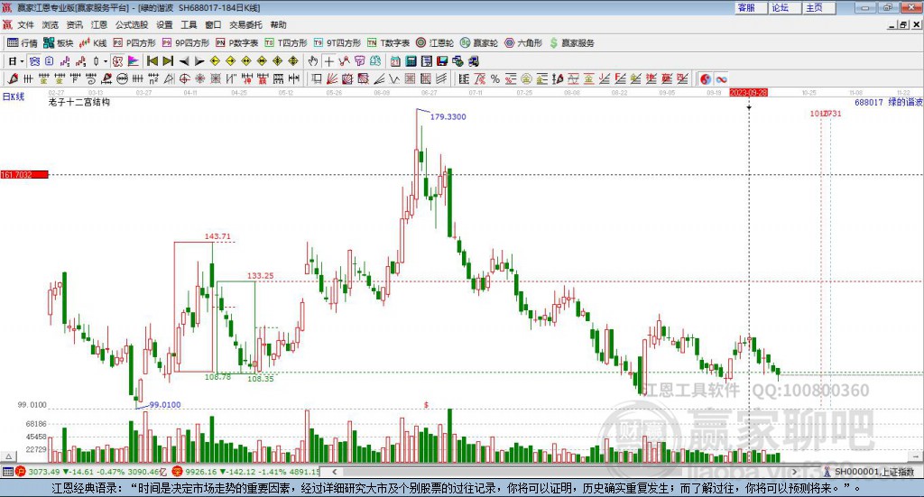Expand the candlestick style dropdown arrow
Screen dimensions: 924x497
[106, 61]
